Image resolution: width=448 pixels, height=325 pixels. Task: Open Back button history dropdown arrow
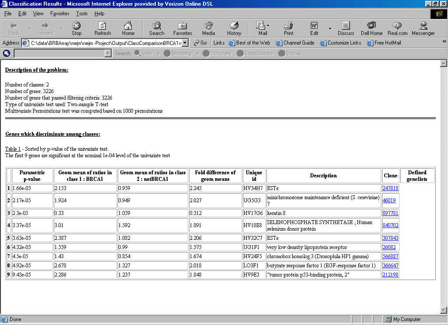(29, 29)
